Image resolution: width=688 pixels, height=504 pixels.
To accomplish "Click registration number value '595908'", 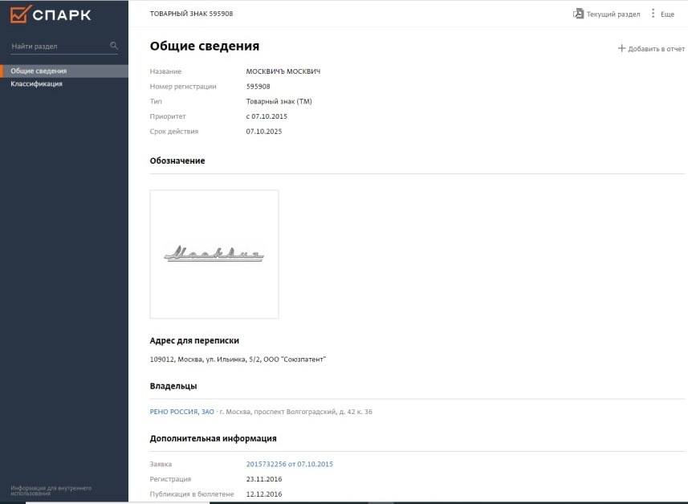I will pyautogui.click(x=258, y=87).
